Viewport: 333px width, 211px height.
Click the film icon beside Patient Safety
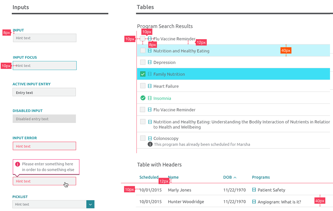click(x=254, y=190)
